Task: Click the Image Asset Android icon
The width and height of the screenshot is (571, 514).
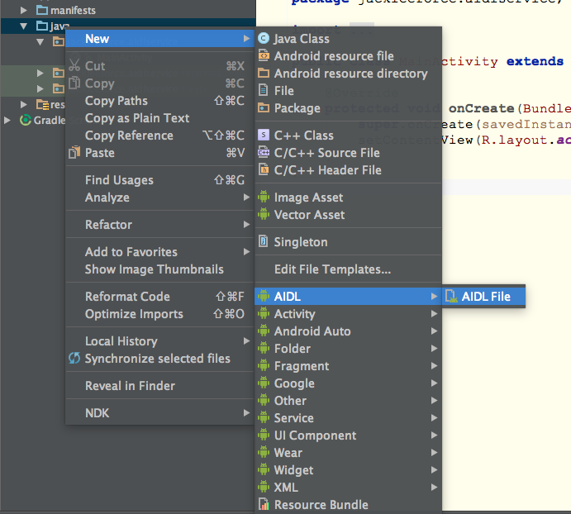Action: coord(264,198)
